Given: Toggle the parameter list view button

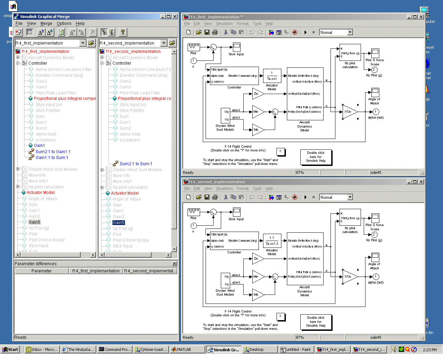Looking at the screenshot, I should click(x=30, y=32).
